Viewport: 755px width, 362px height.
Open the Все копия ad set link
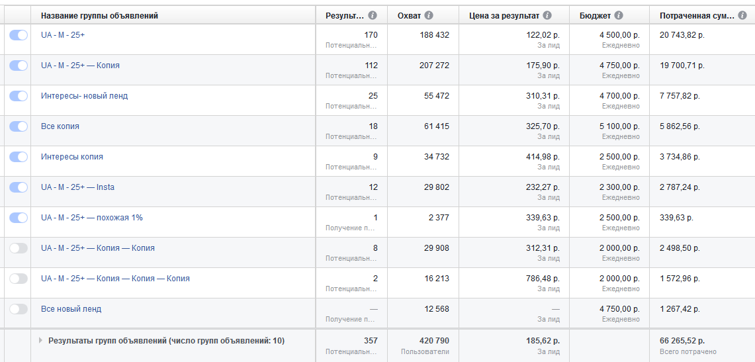pos(60,126)
